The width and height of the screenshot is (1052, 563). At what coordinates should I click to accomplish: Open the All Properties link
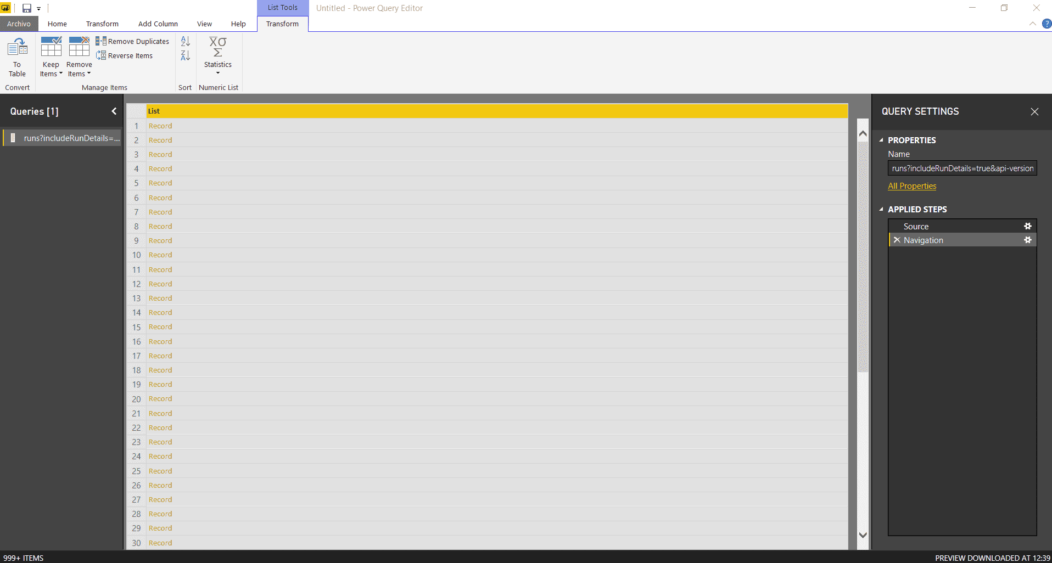[911, 185]
